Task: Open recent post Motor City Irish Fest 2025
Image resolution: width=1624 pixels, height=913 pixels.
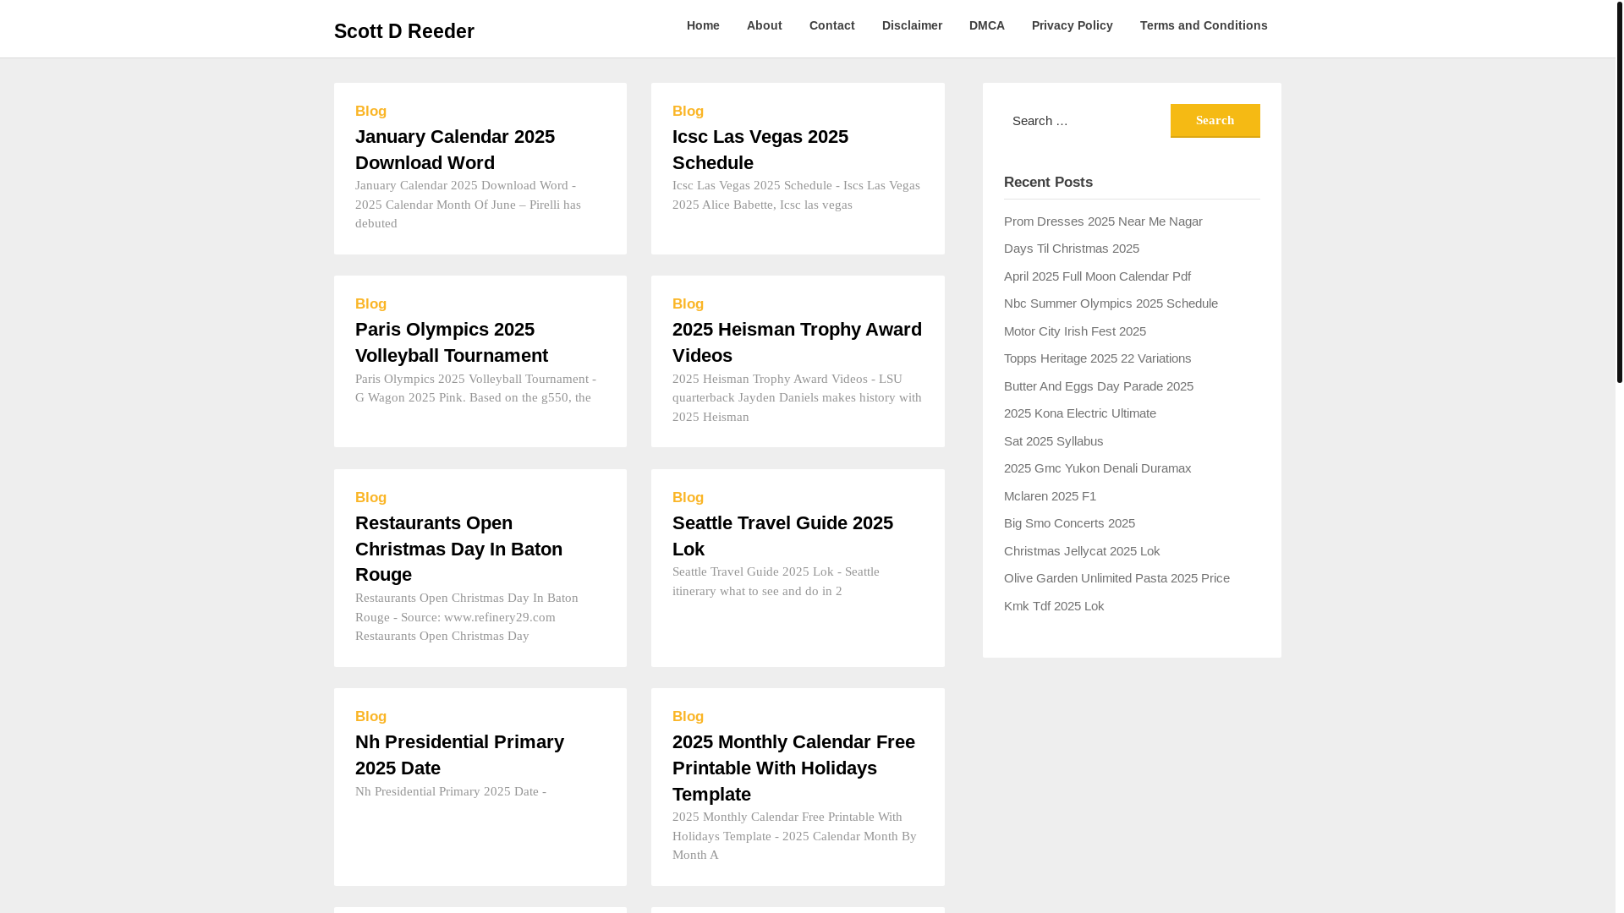Action: [x=1074, y=331]
